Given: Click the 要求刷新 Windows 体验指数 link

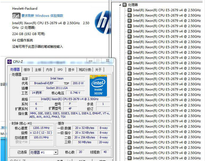Looking at the screenshot, I should pyautogui.click(x=42, y=16).
